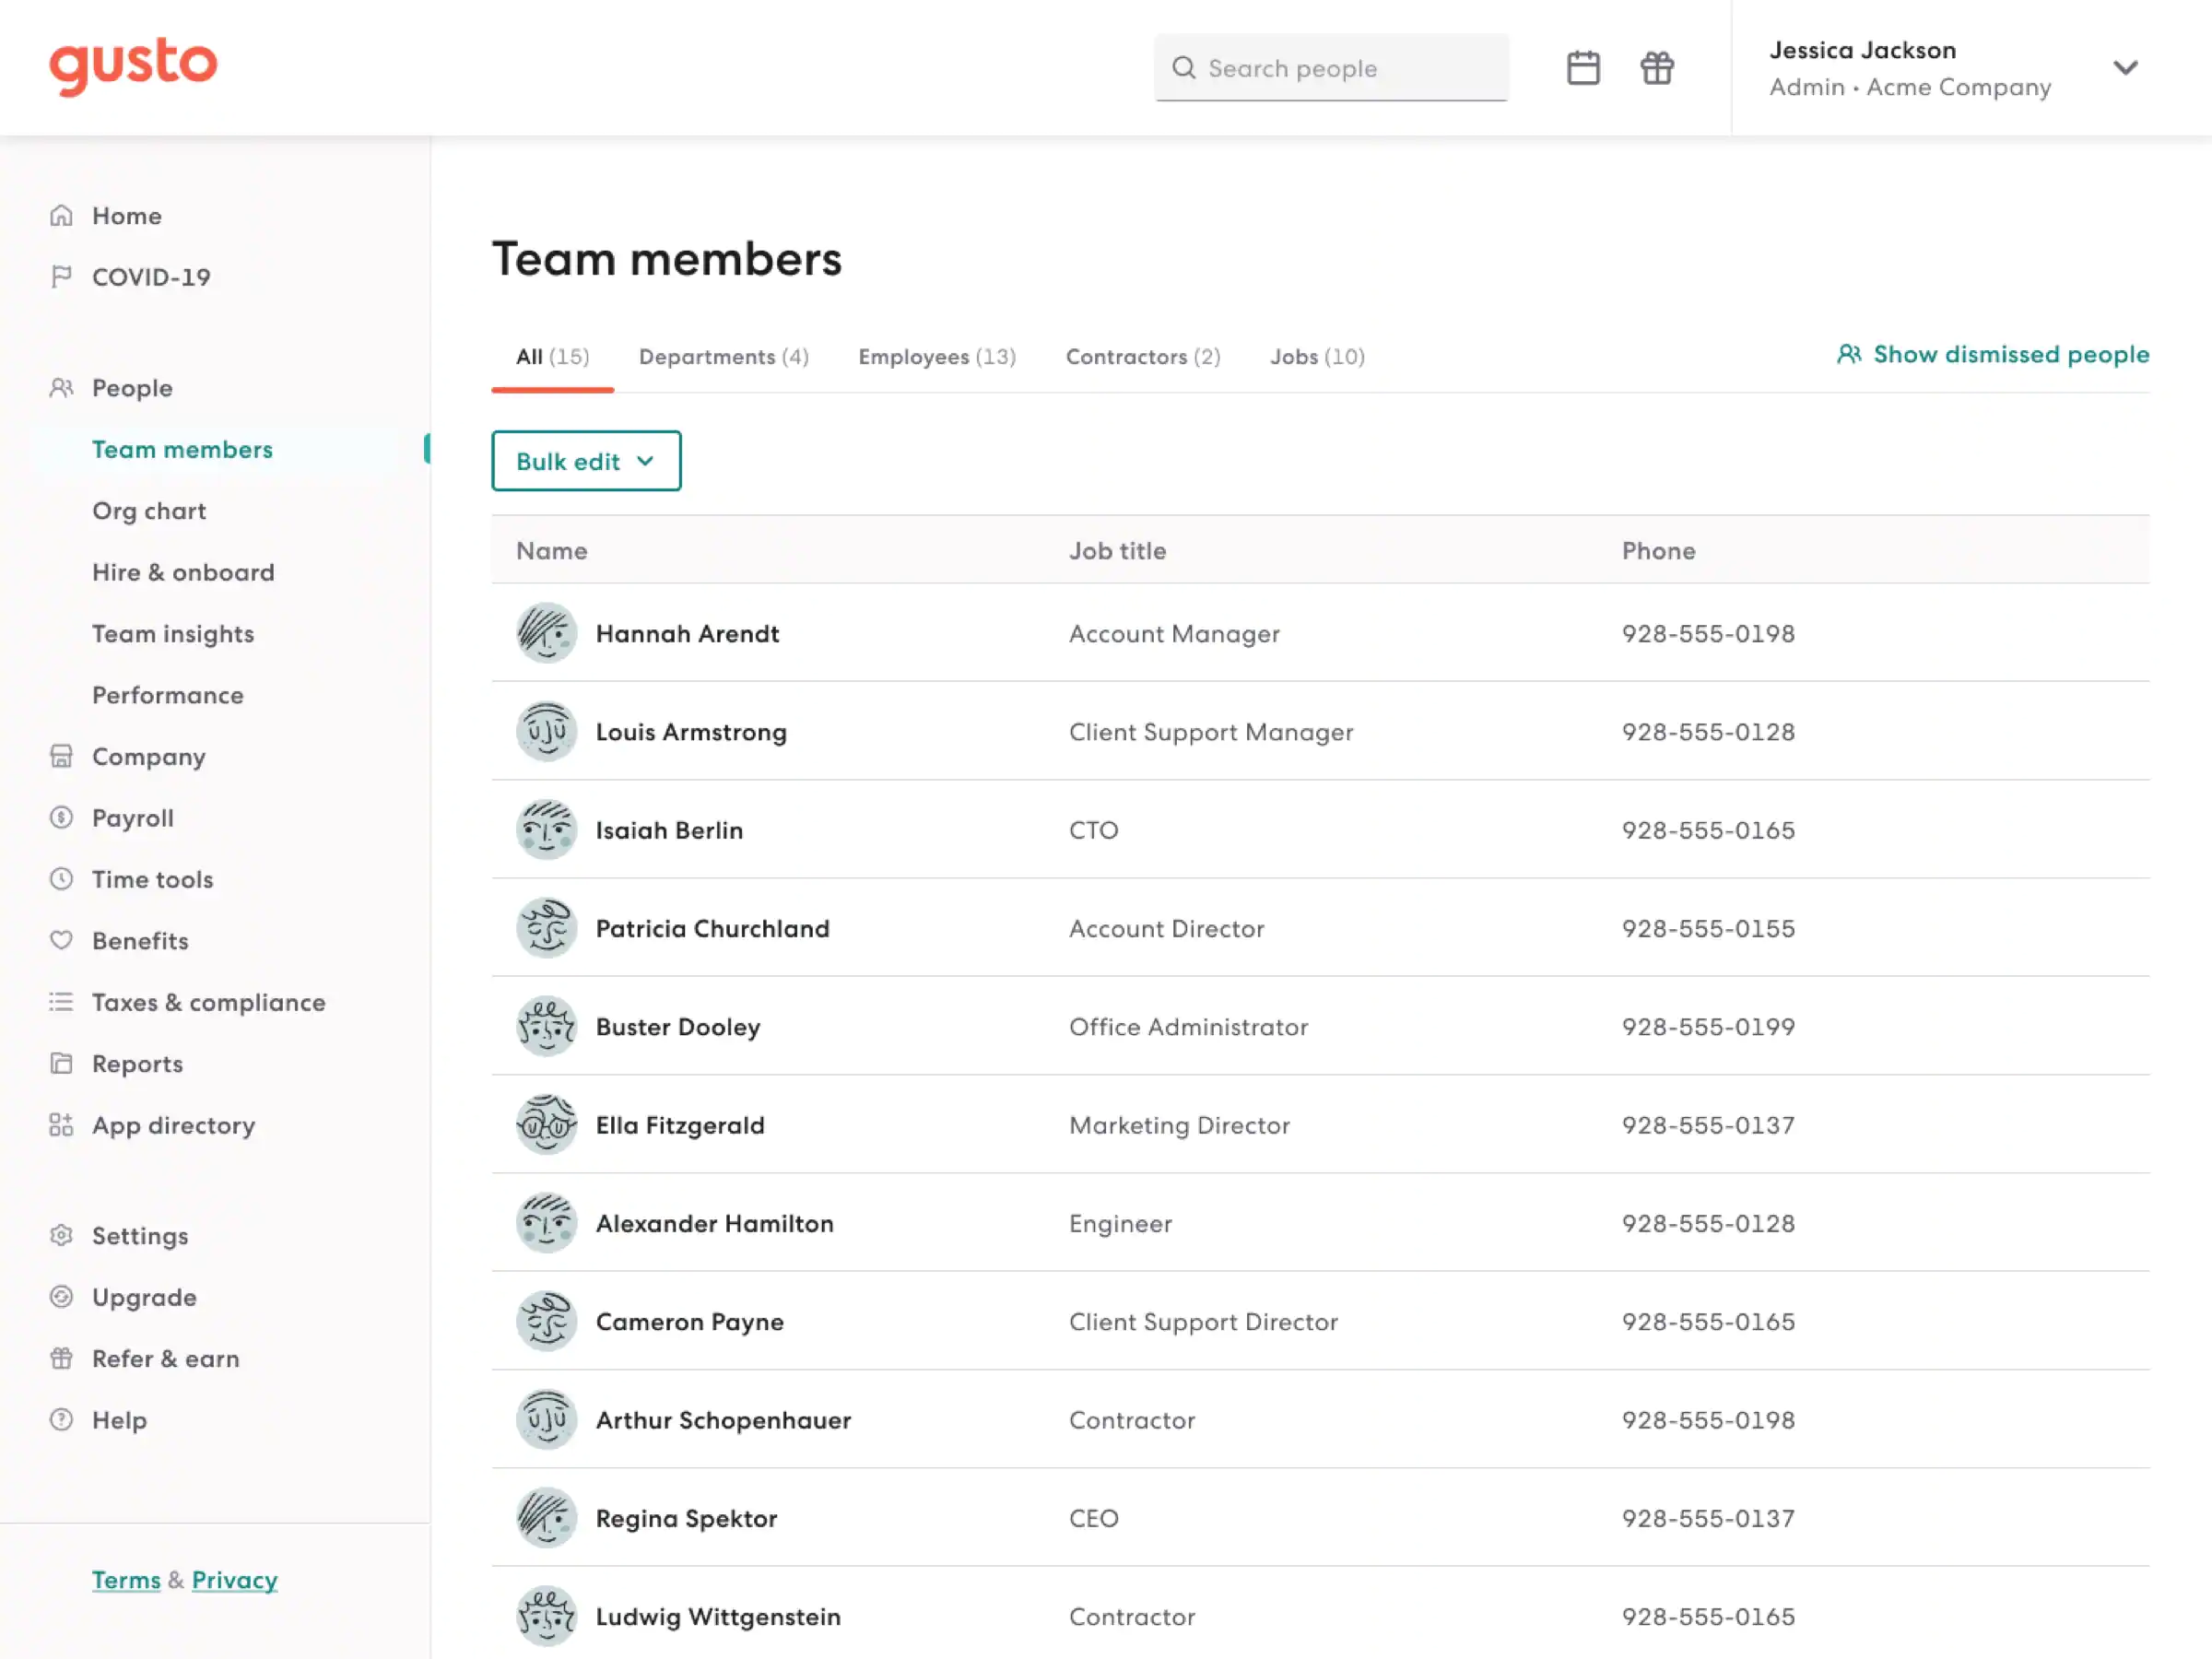Viewport: 2212px width, 1659px height.
Task: Click the search magnifier icon
Action: [1184, 68]
